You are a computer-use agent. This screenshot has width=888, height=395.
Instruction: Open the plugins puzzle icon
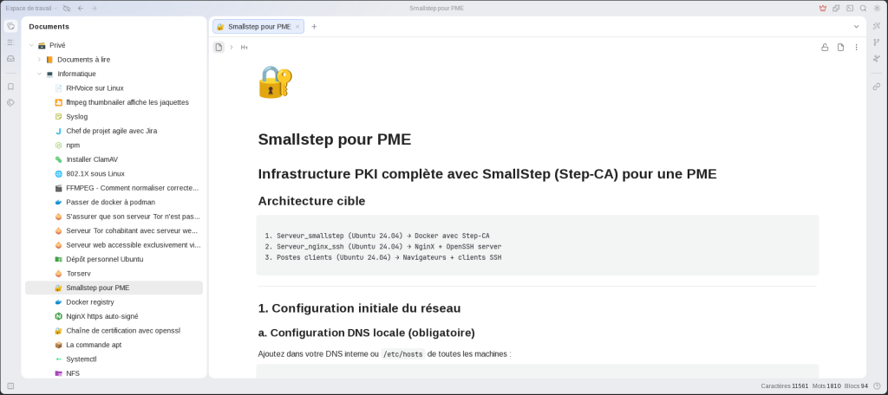point(836,9)
